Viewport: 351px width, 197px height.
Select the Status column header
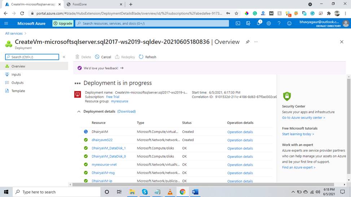pos(187,123)
